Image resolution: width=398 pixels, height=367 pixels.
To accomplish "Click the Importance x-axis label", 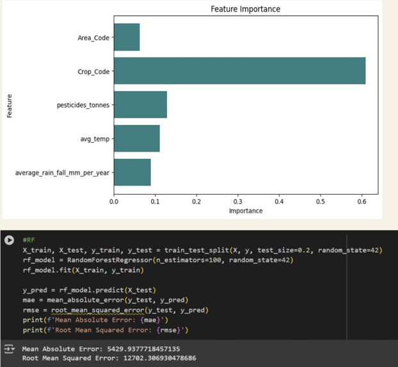I will click(246, 211).
